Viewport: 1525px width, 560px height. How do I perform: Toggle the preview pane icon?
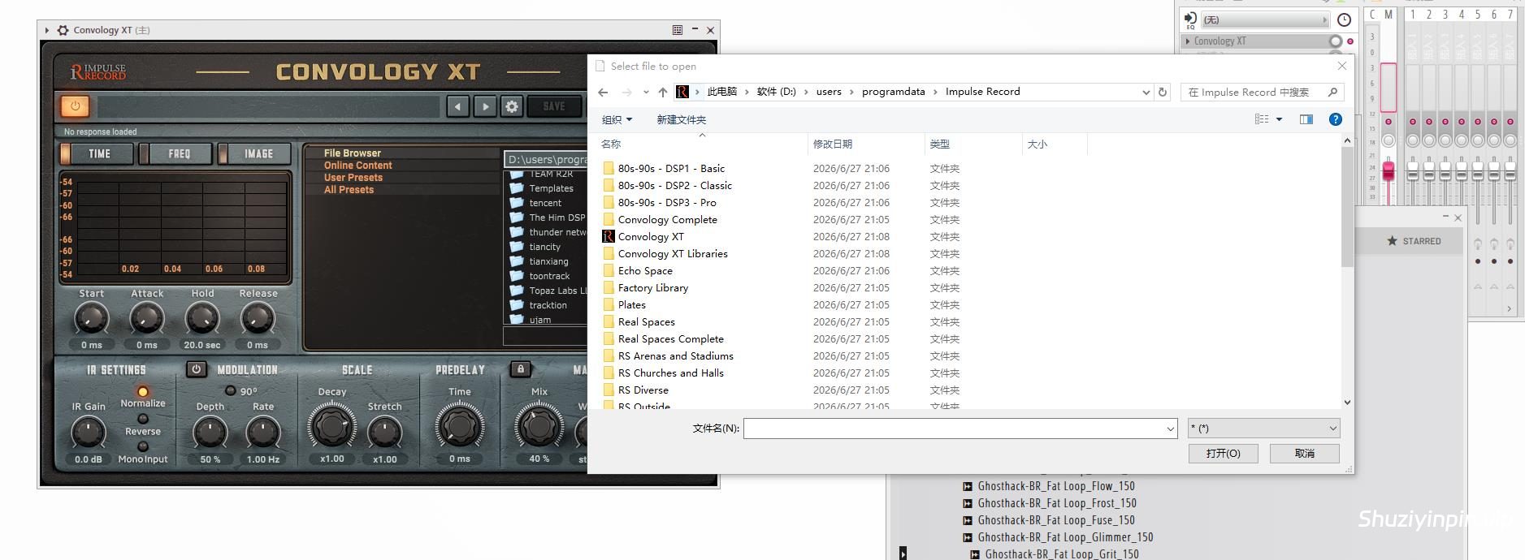[1306, 119]
